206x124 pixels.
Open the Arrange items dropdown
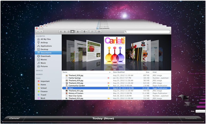coord(79,32)
